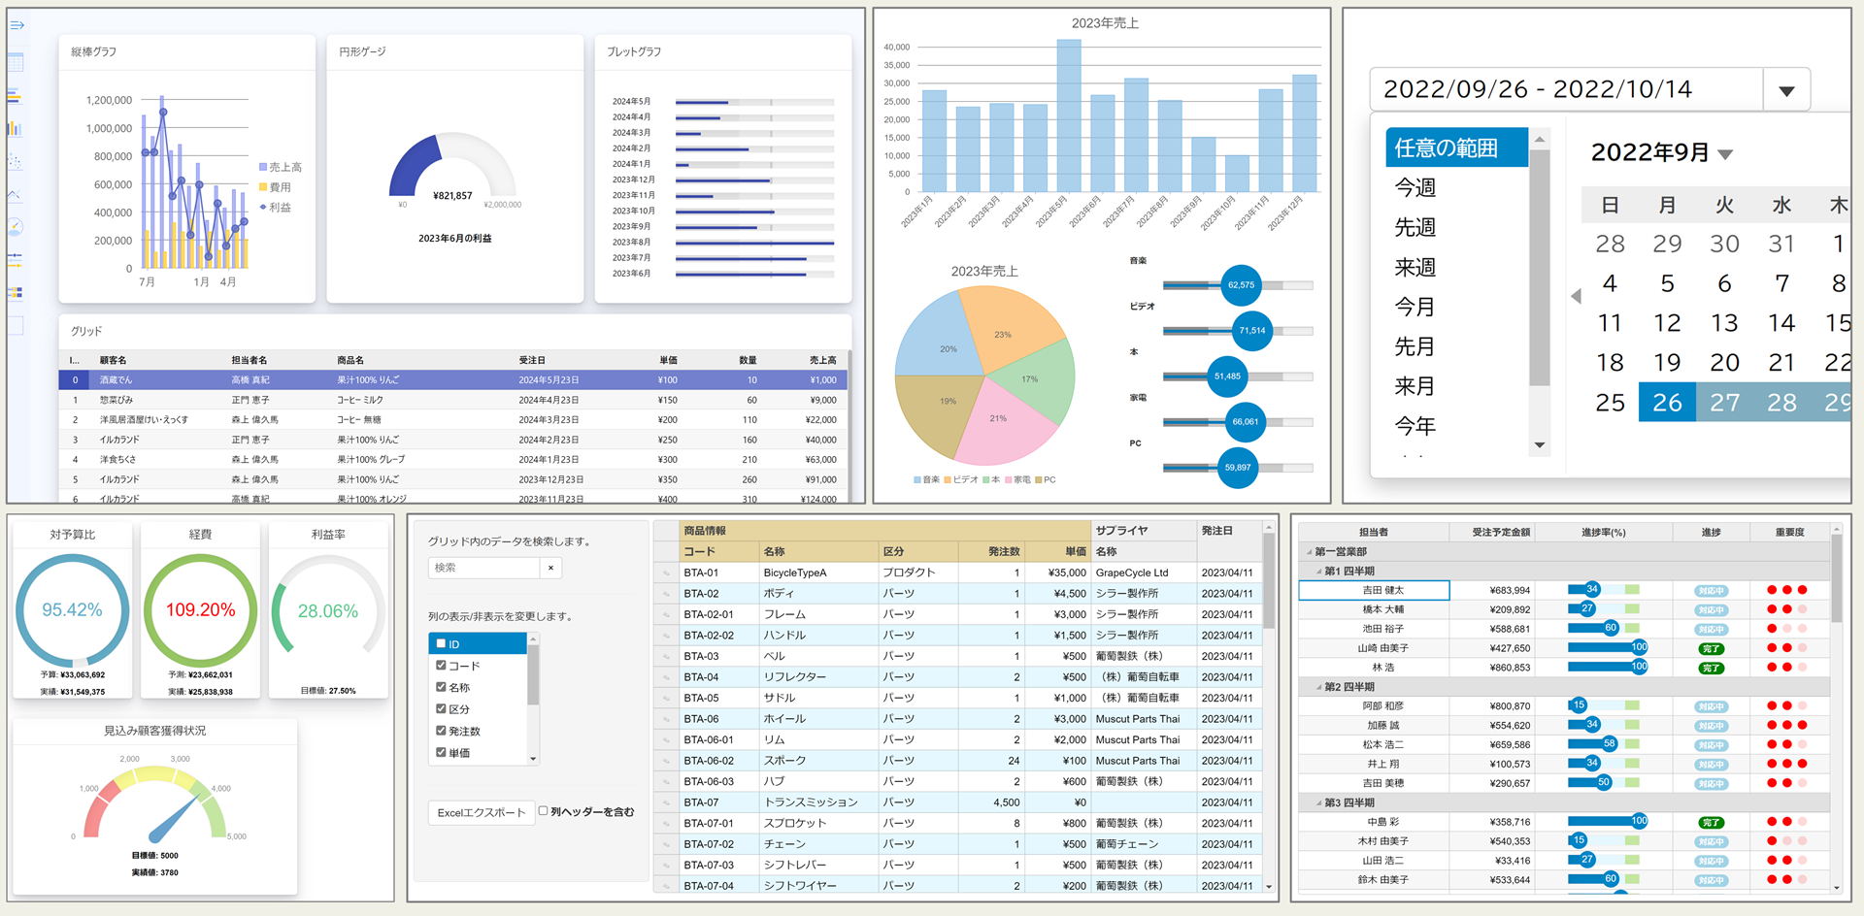Enable 列ヘッダーを含む checkbox
The image size is (1864, 916).
click(544, 811)
